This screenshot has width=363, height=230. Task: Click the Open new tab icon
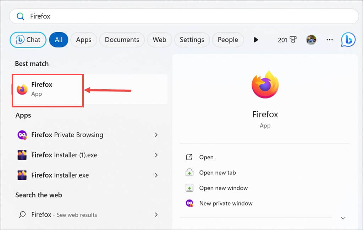coord(189,173)
